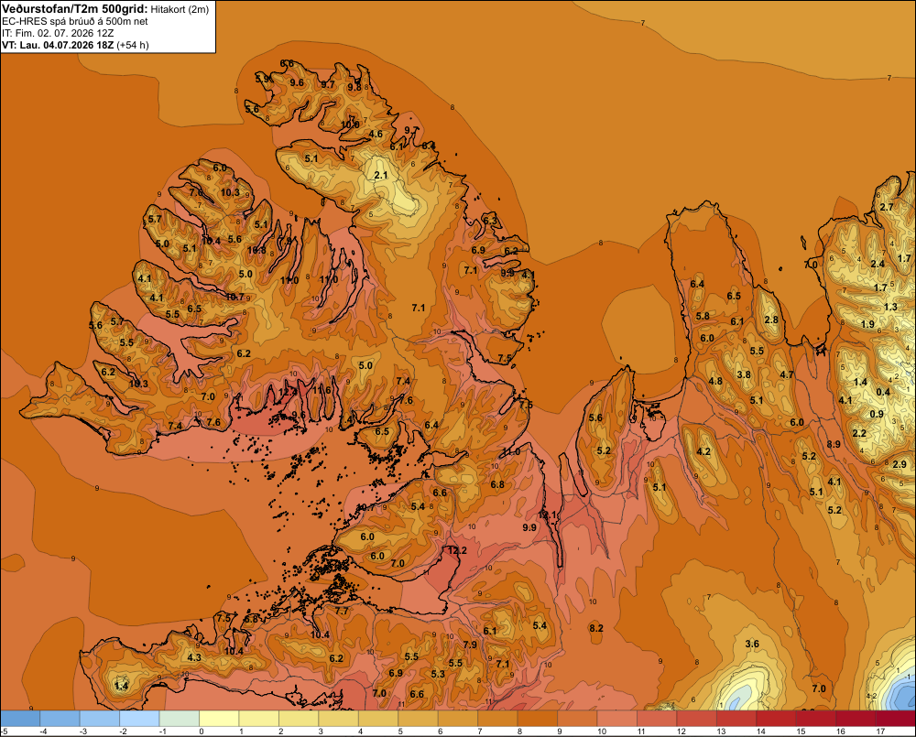Click the '8.9' temperature value
Image resolution: width=916 pixels, height=737 pixels.
point(834,444)
